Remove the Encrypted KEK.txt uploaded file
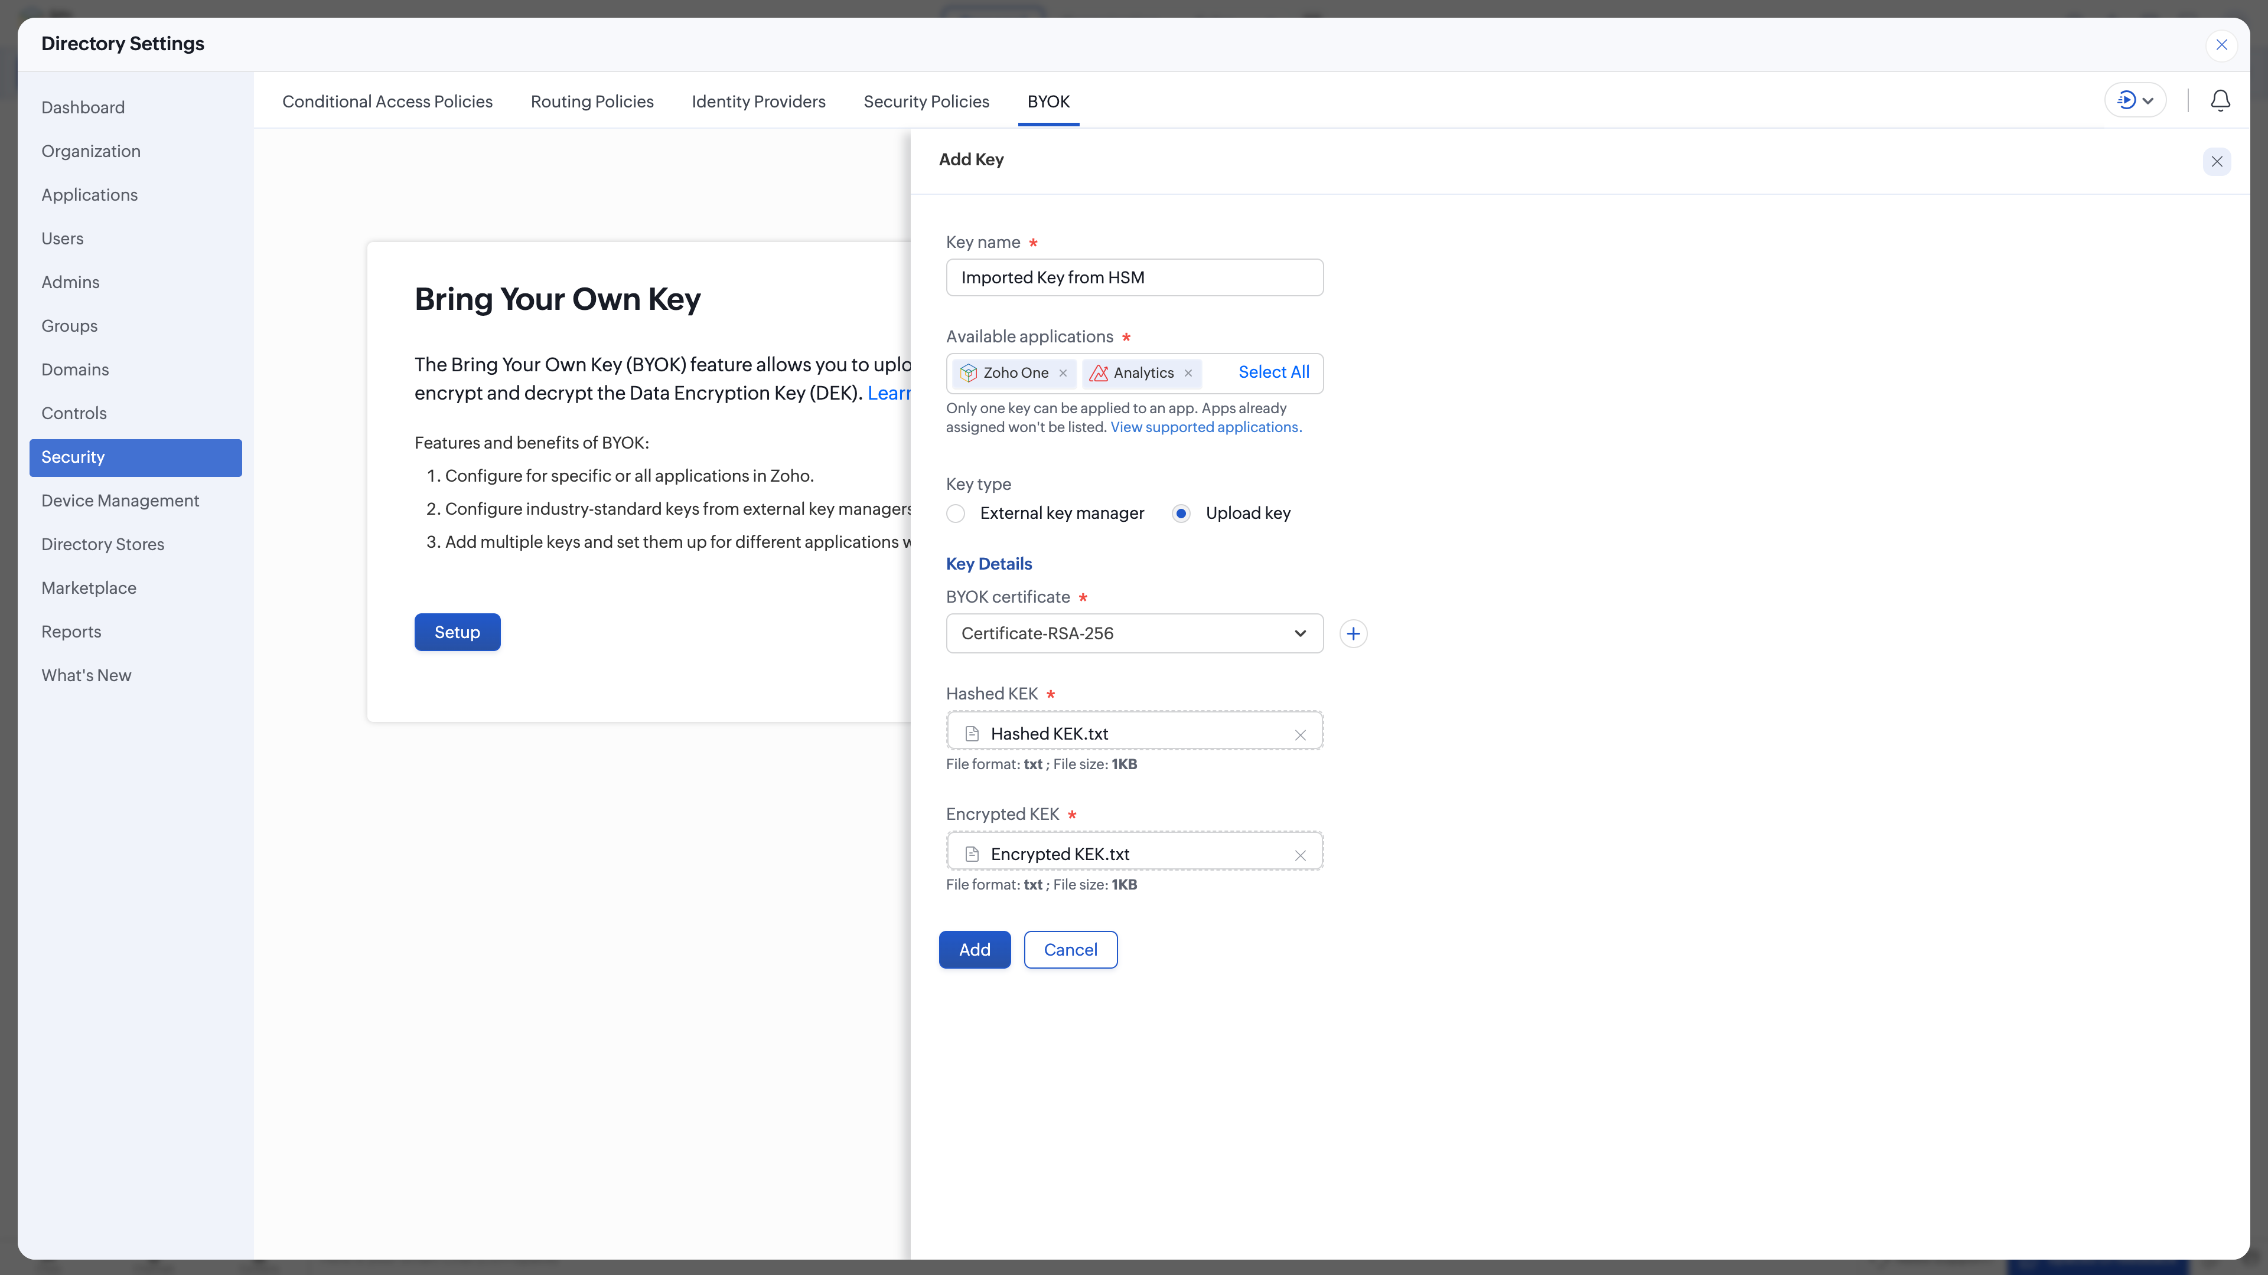 tap(1299, 855)
